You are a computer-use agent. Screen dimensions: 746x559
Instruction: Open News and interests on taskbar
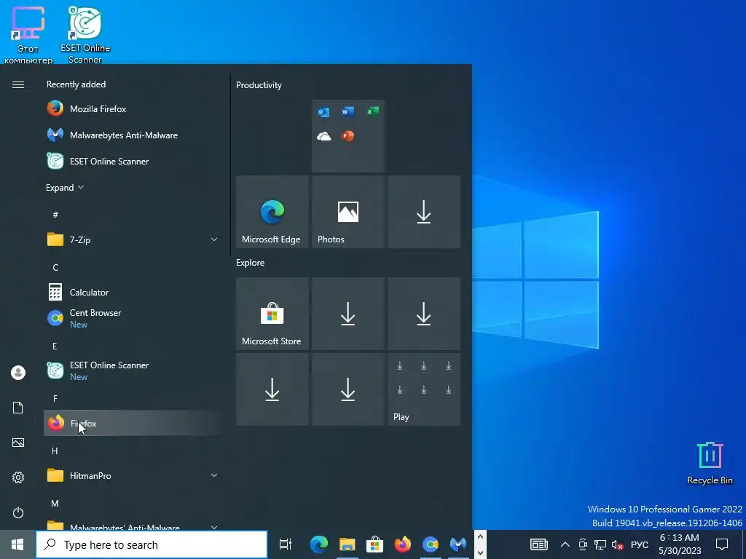[539, 544]
